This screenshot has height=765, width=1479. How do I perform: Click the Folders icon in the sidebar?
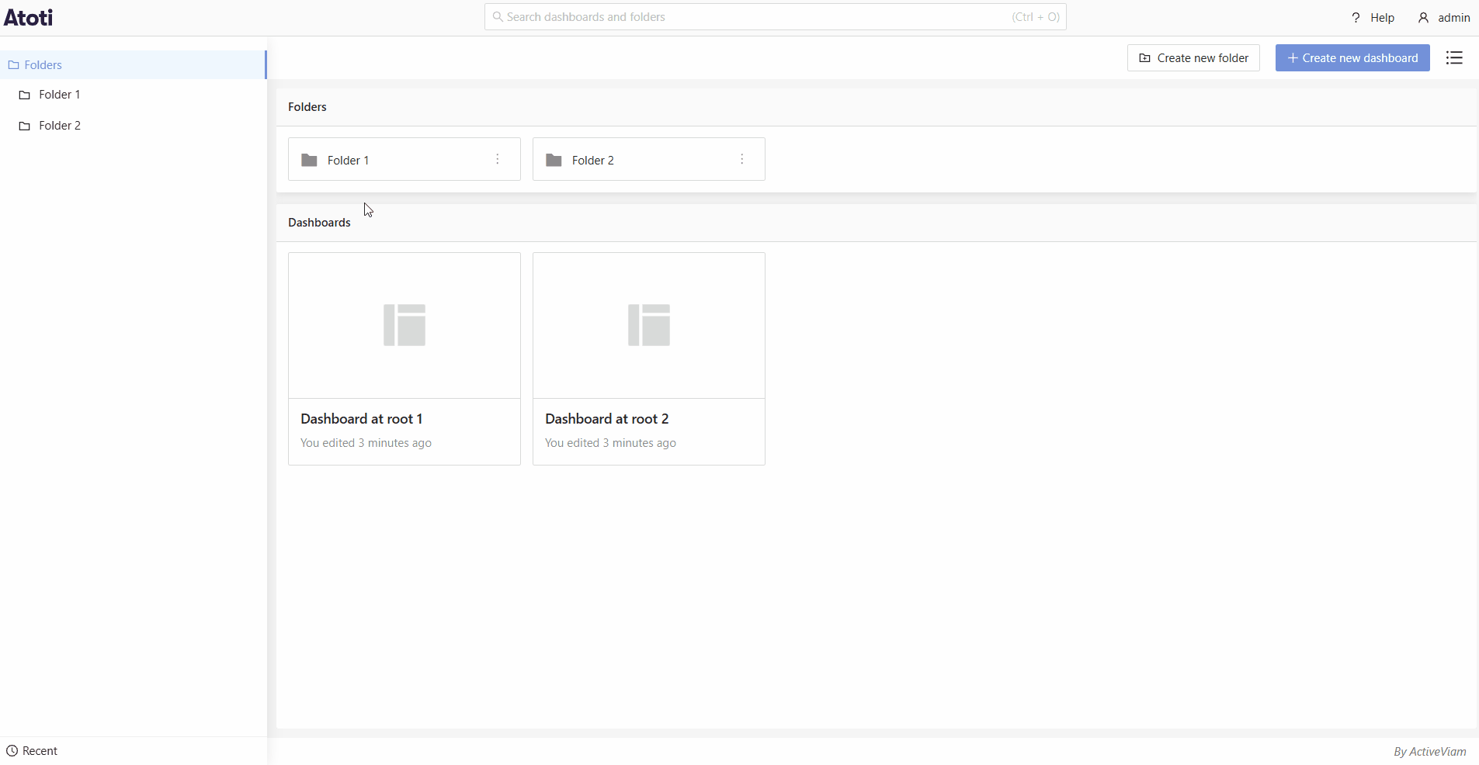(x=13, y=64)
